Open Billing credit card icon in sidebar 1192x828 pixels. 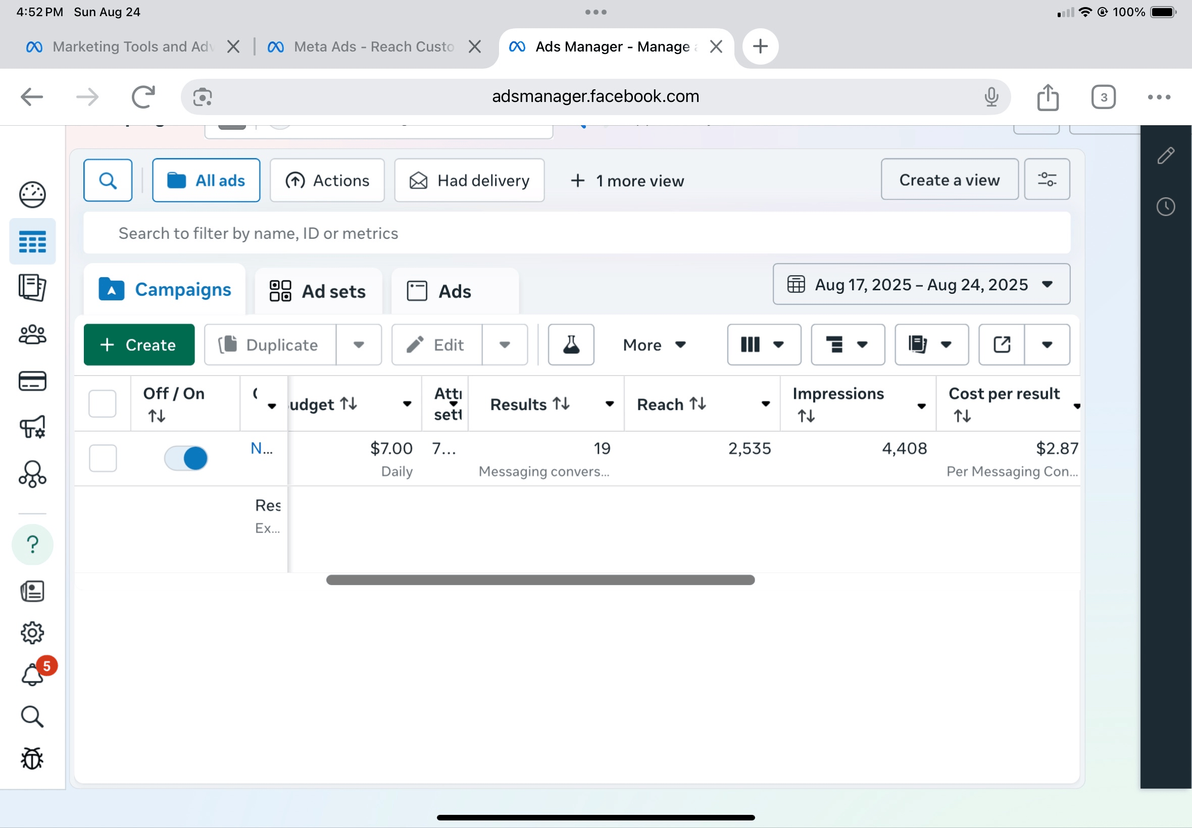(32, 381)
